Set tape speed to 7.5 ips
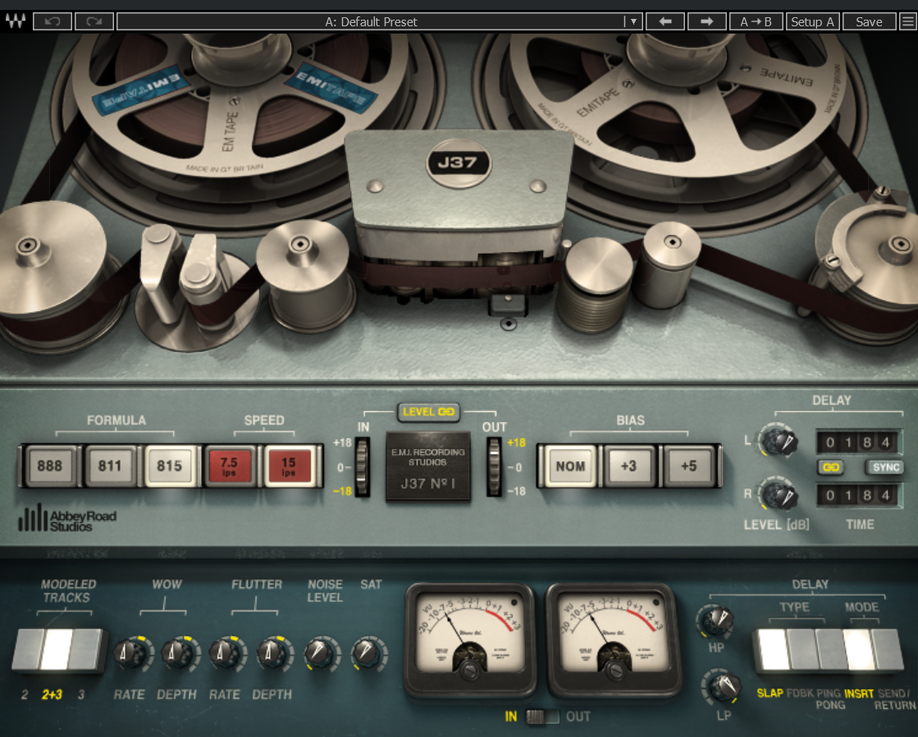 [229, 465]
